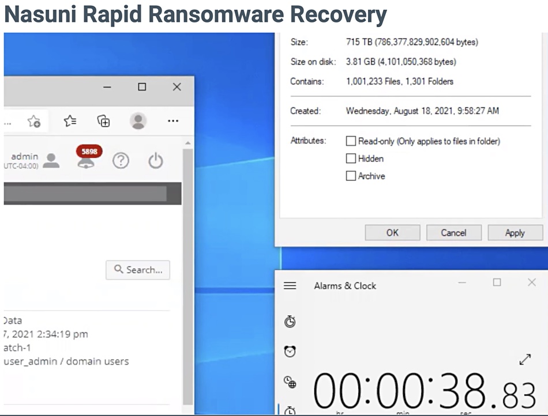Click OK in the Properties dialog
The width and height of the screenshot is (548, 416).
(x=392, y=233)
